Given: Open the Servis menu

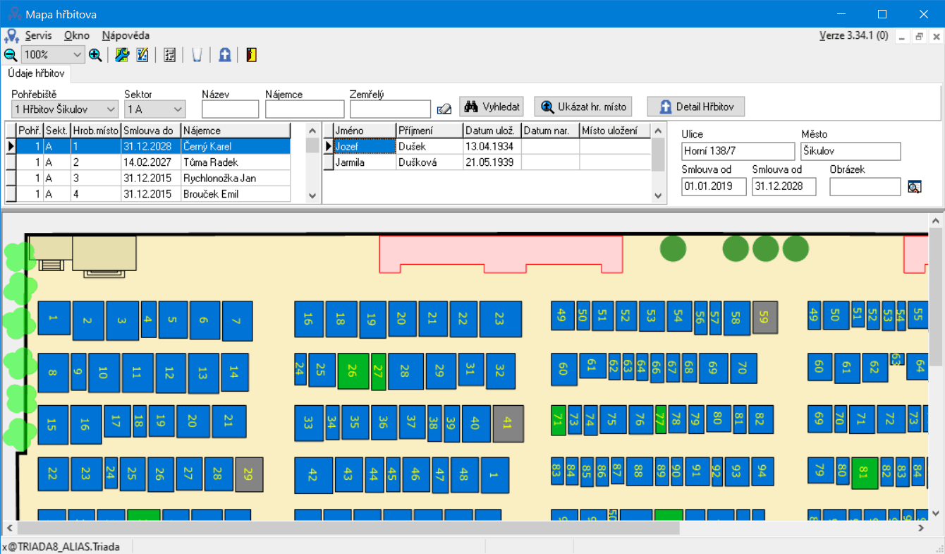Looking at the screenshot, I should pyautogui.click(x=38, y=35).
